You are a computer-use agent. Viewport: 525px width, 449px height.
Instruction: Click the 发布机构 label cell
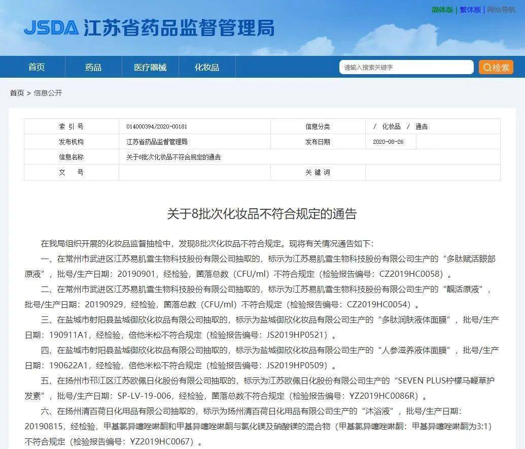coord(72,142)
